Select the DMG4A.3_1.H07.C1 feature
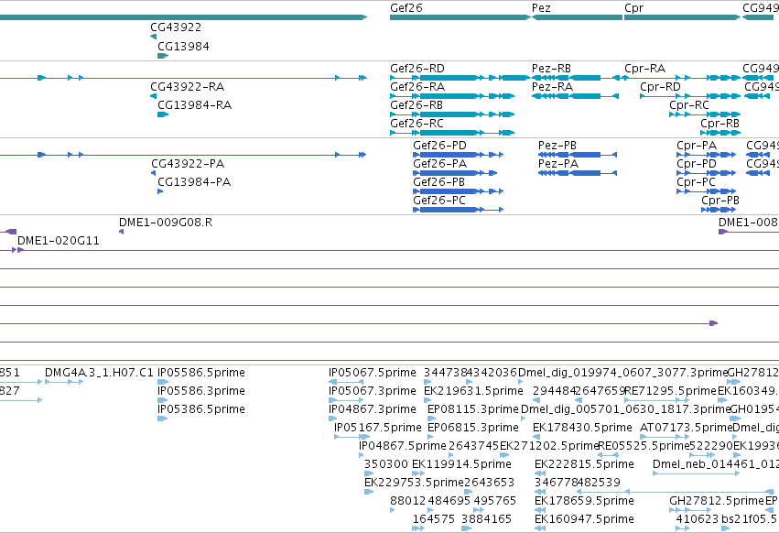The height and width of the screenshot is (533, 779). click(64, 382)
